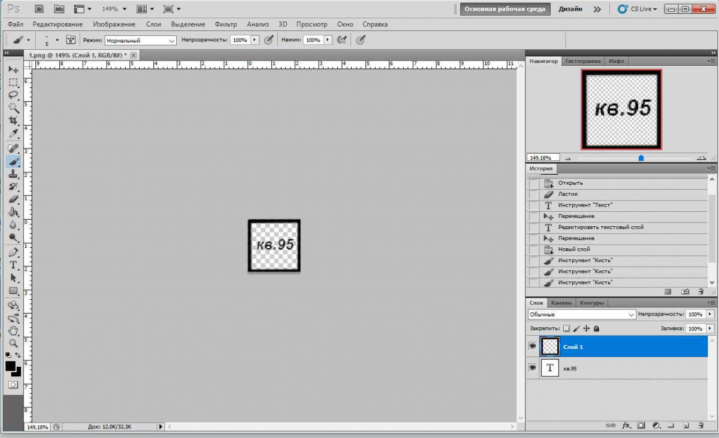Delete layer using Layers panel trash icon
Viewport: 719px width, 438px height.
(700, 425)
